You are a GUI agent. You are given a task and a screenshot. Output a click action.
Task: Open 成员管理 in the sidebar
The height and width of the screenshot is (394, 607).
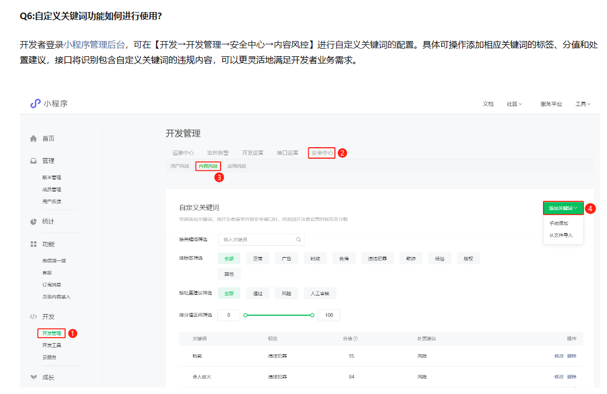(x=51, y=189)
